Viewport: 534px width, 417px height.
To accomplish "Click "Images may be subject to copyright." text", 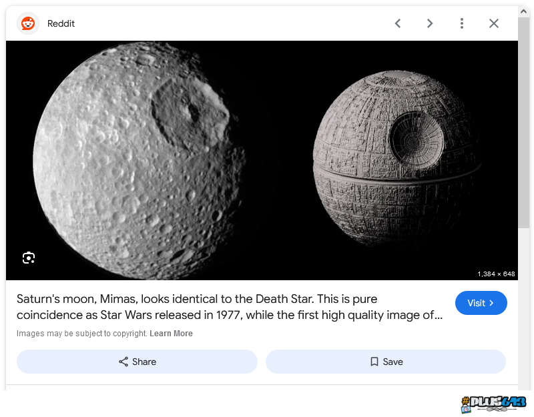I will click(x=81, y=334).
